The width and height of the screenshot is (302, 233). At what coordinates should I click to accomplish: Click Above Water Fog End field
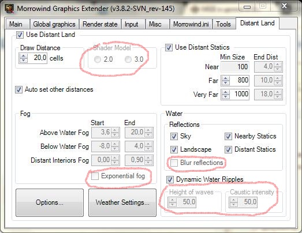pos(139,133)
